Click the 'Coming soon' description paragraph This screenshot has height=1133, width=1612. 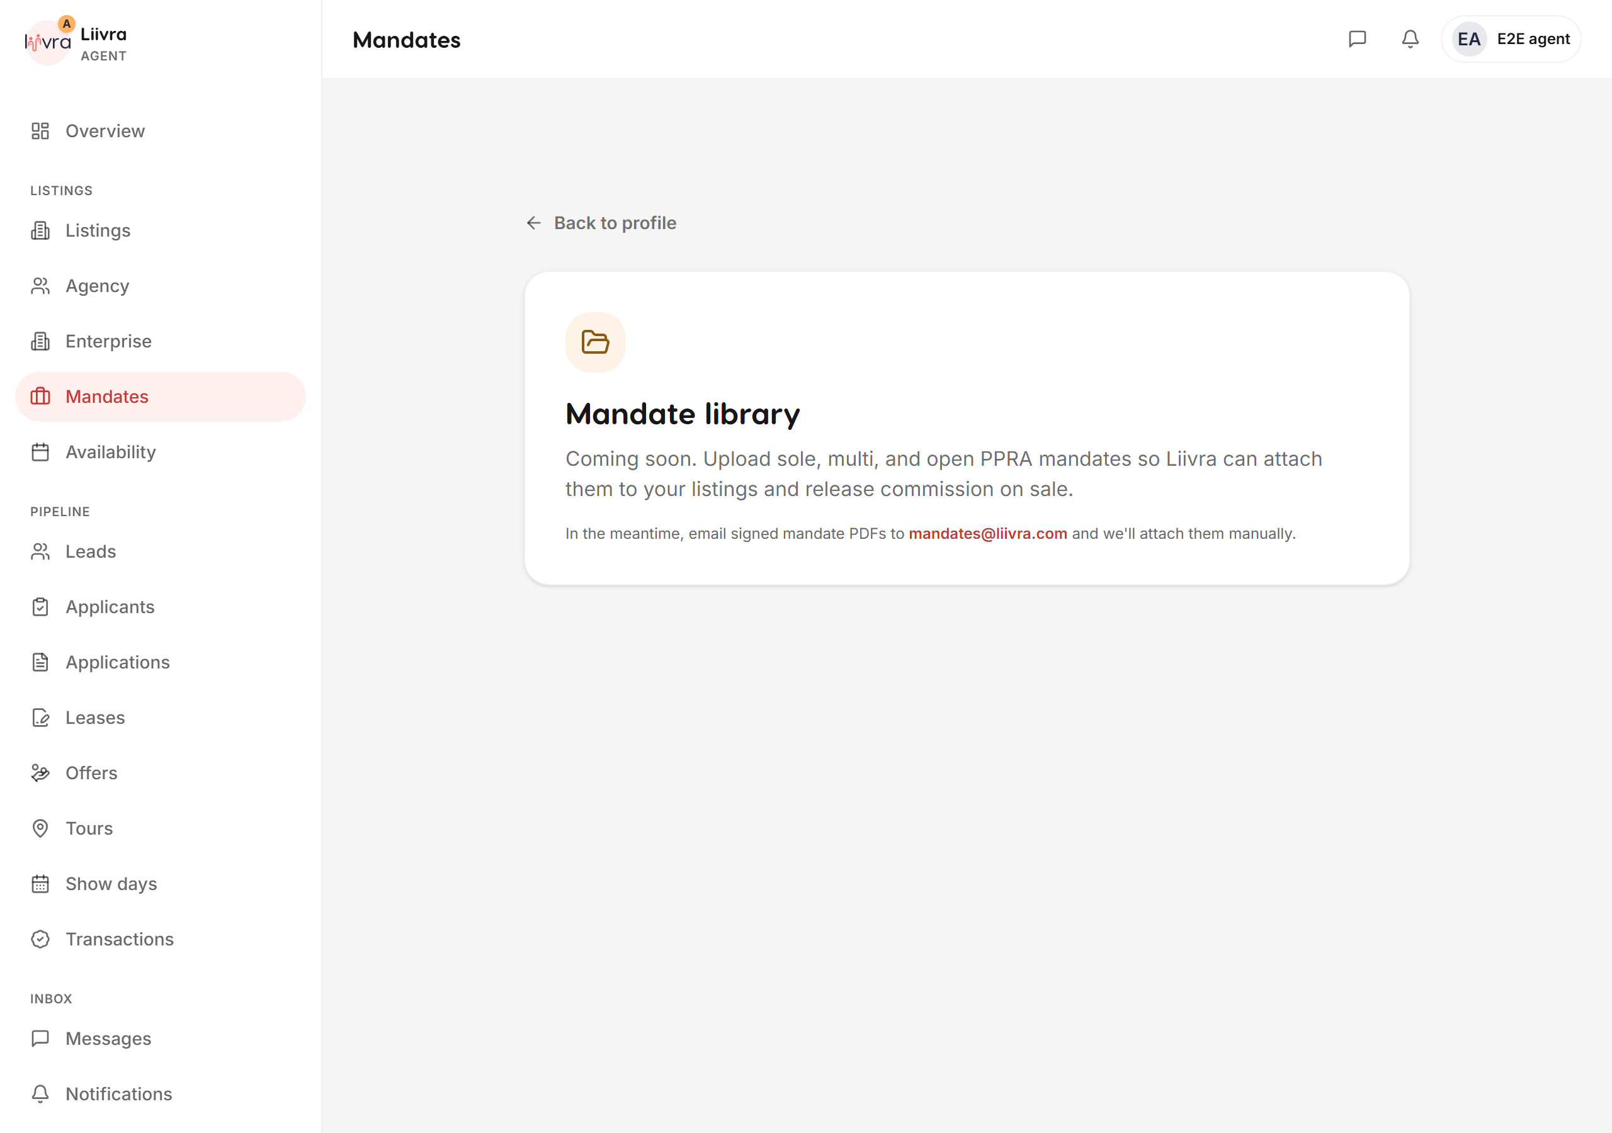944,474
